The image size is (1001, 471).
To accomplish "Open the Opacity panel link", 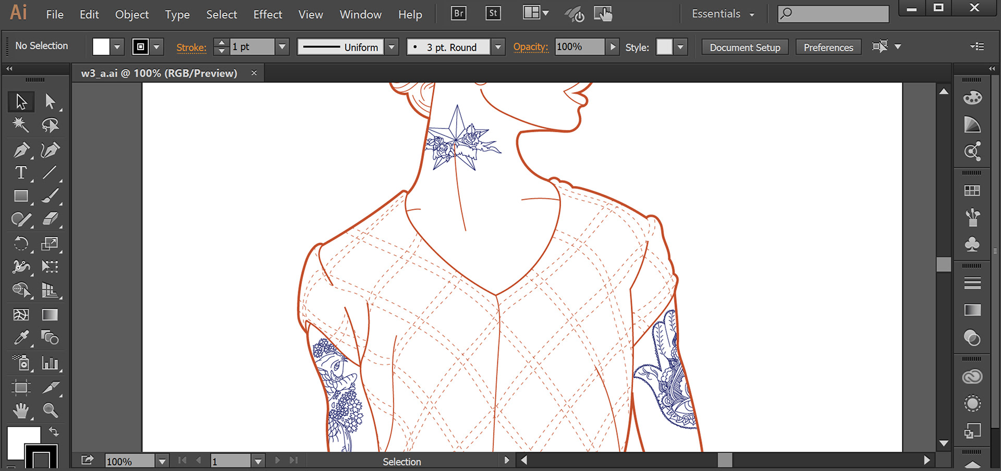I will [531, 47].
